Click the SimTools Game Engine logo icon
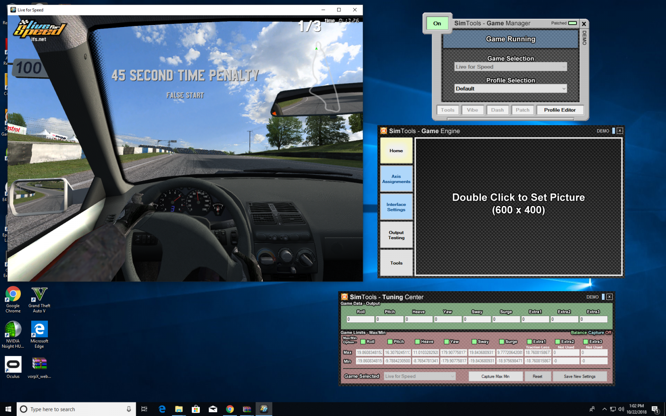This screenshot has width=666, height=416. click(x=384, y=131)
